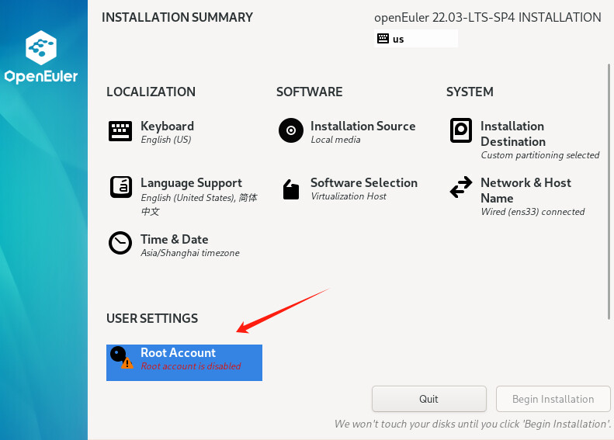Screen dimensions: 614x440
Task: Click the Installation Source disc icon
Action: point(291,130)
